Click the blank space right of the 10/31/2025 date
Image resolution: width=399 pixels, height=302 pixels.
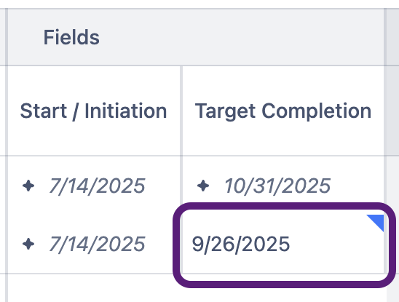[x=357, y=186]
